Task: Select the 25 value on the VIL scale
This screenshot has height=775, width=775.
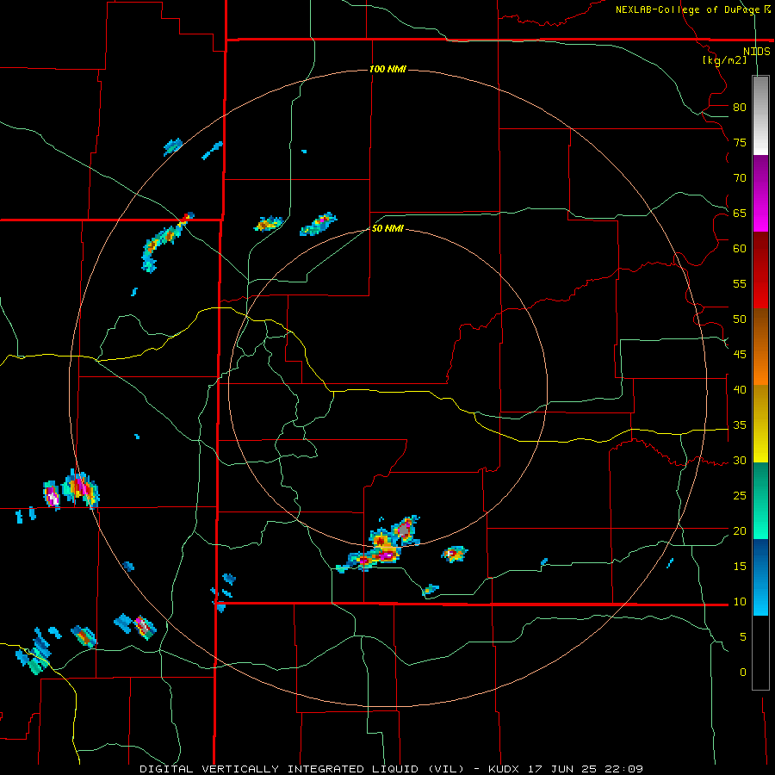Action: coord(740,495)
